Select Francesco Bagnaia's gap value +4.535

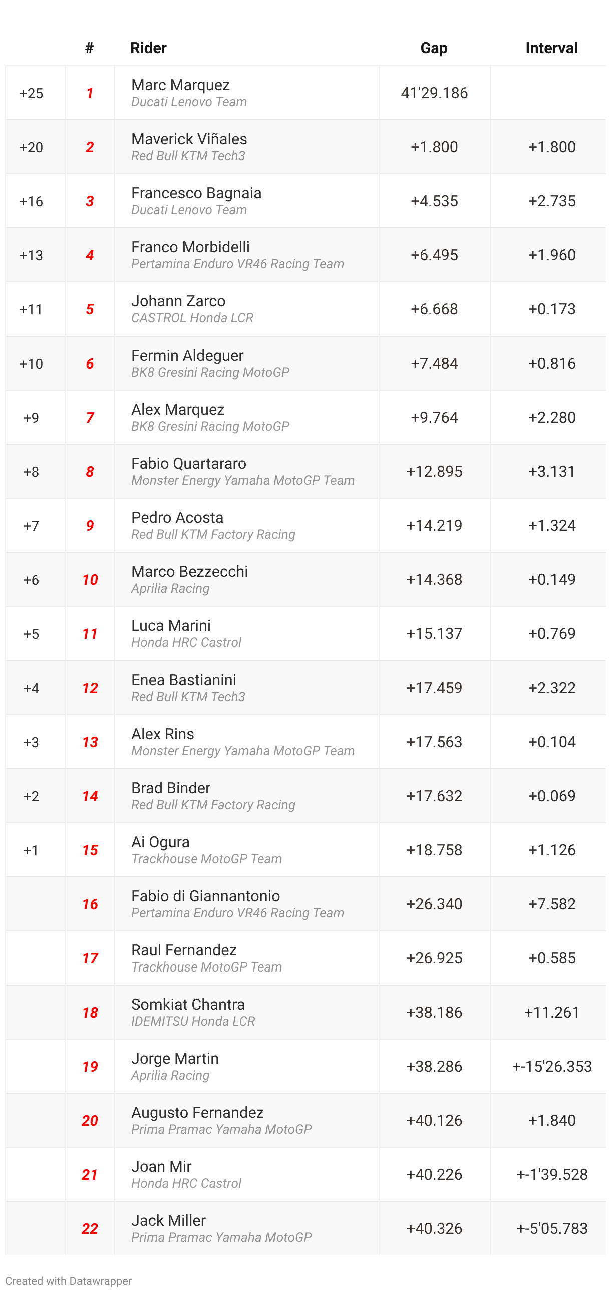[x=434, y=201]
